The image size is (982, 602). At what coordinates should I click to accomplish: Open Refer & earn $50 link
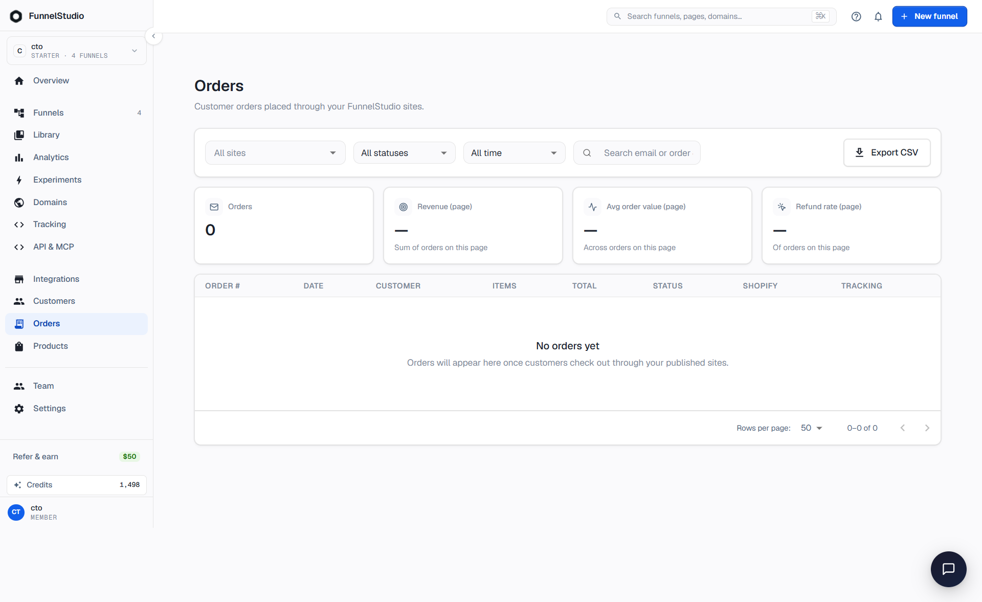[77, 457]
